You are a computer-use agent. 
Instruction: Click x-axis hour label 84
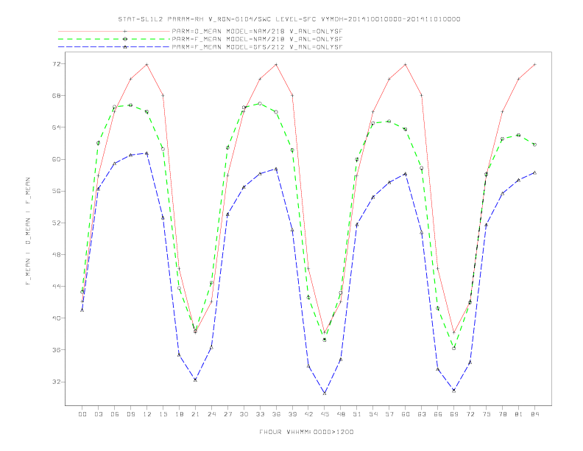(534, 414)
